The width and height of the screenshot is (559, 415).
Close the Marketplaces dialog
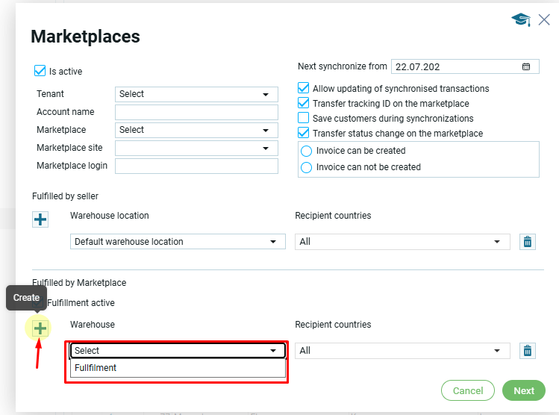544,20
